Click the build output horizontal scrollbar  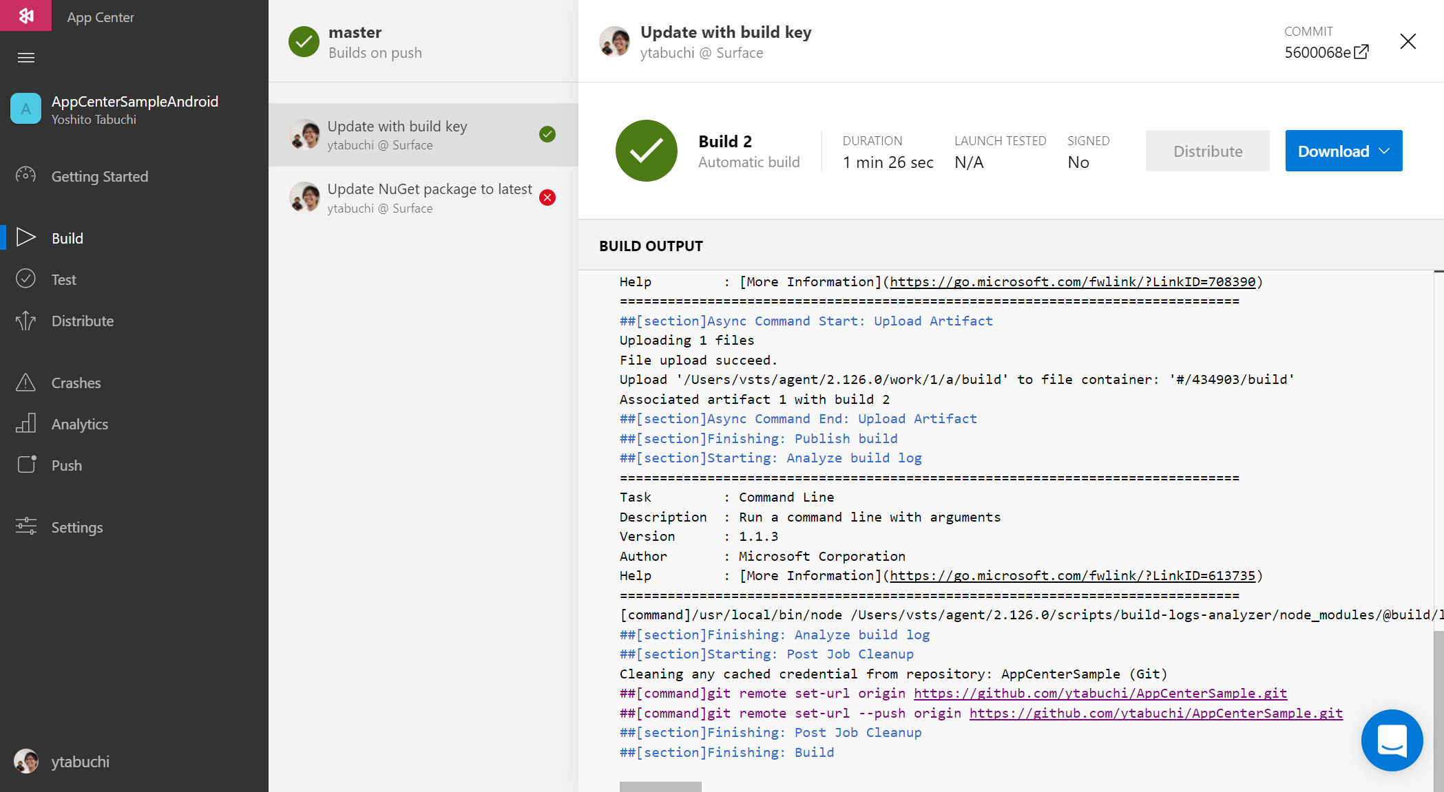click(660, 786)
